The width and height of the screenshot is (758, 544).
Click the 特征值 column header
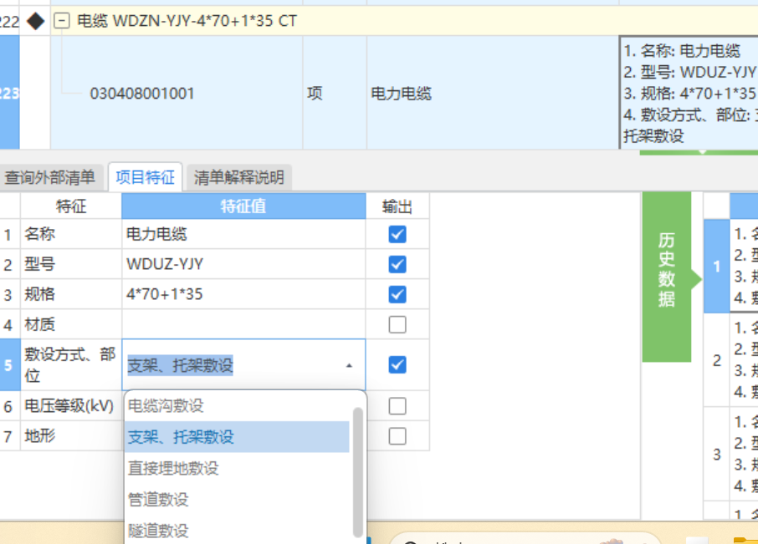243,206
